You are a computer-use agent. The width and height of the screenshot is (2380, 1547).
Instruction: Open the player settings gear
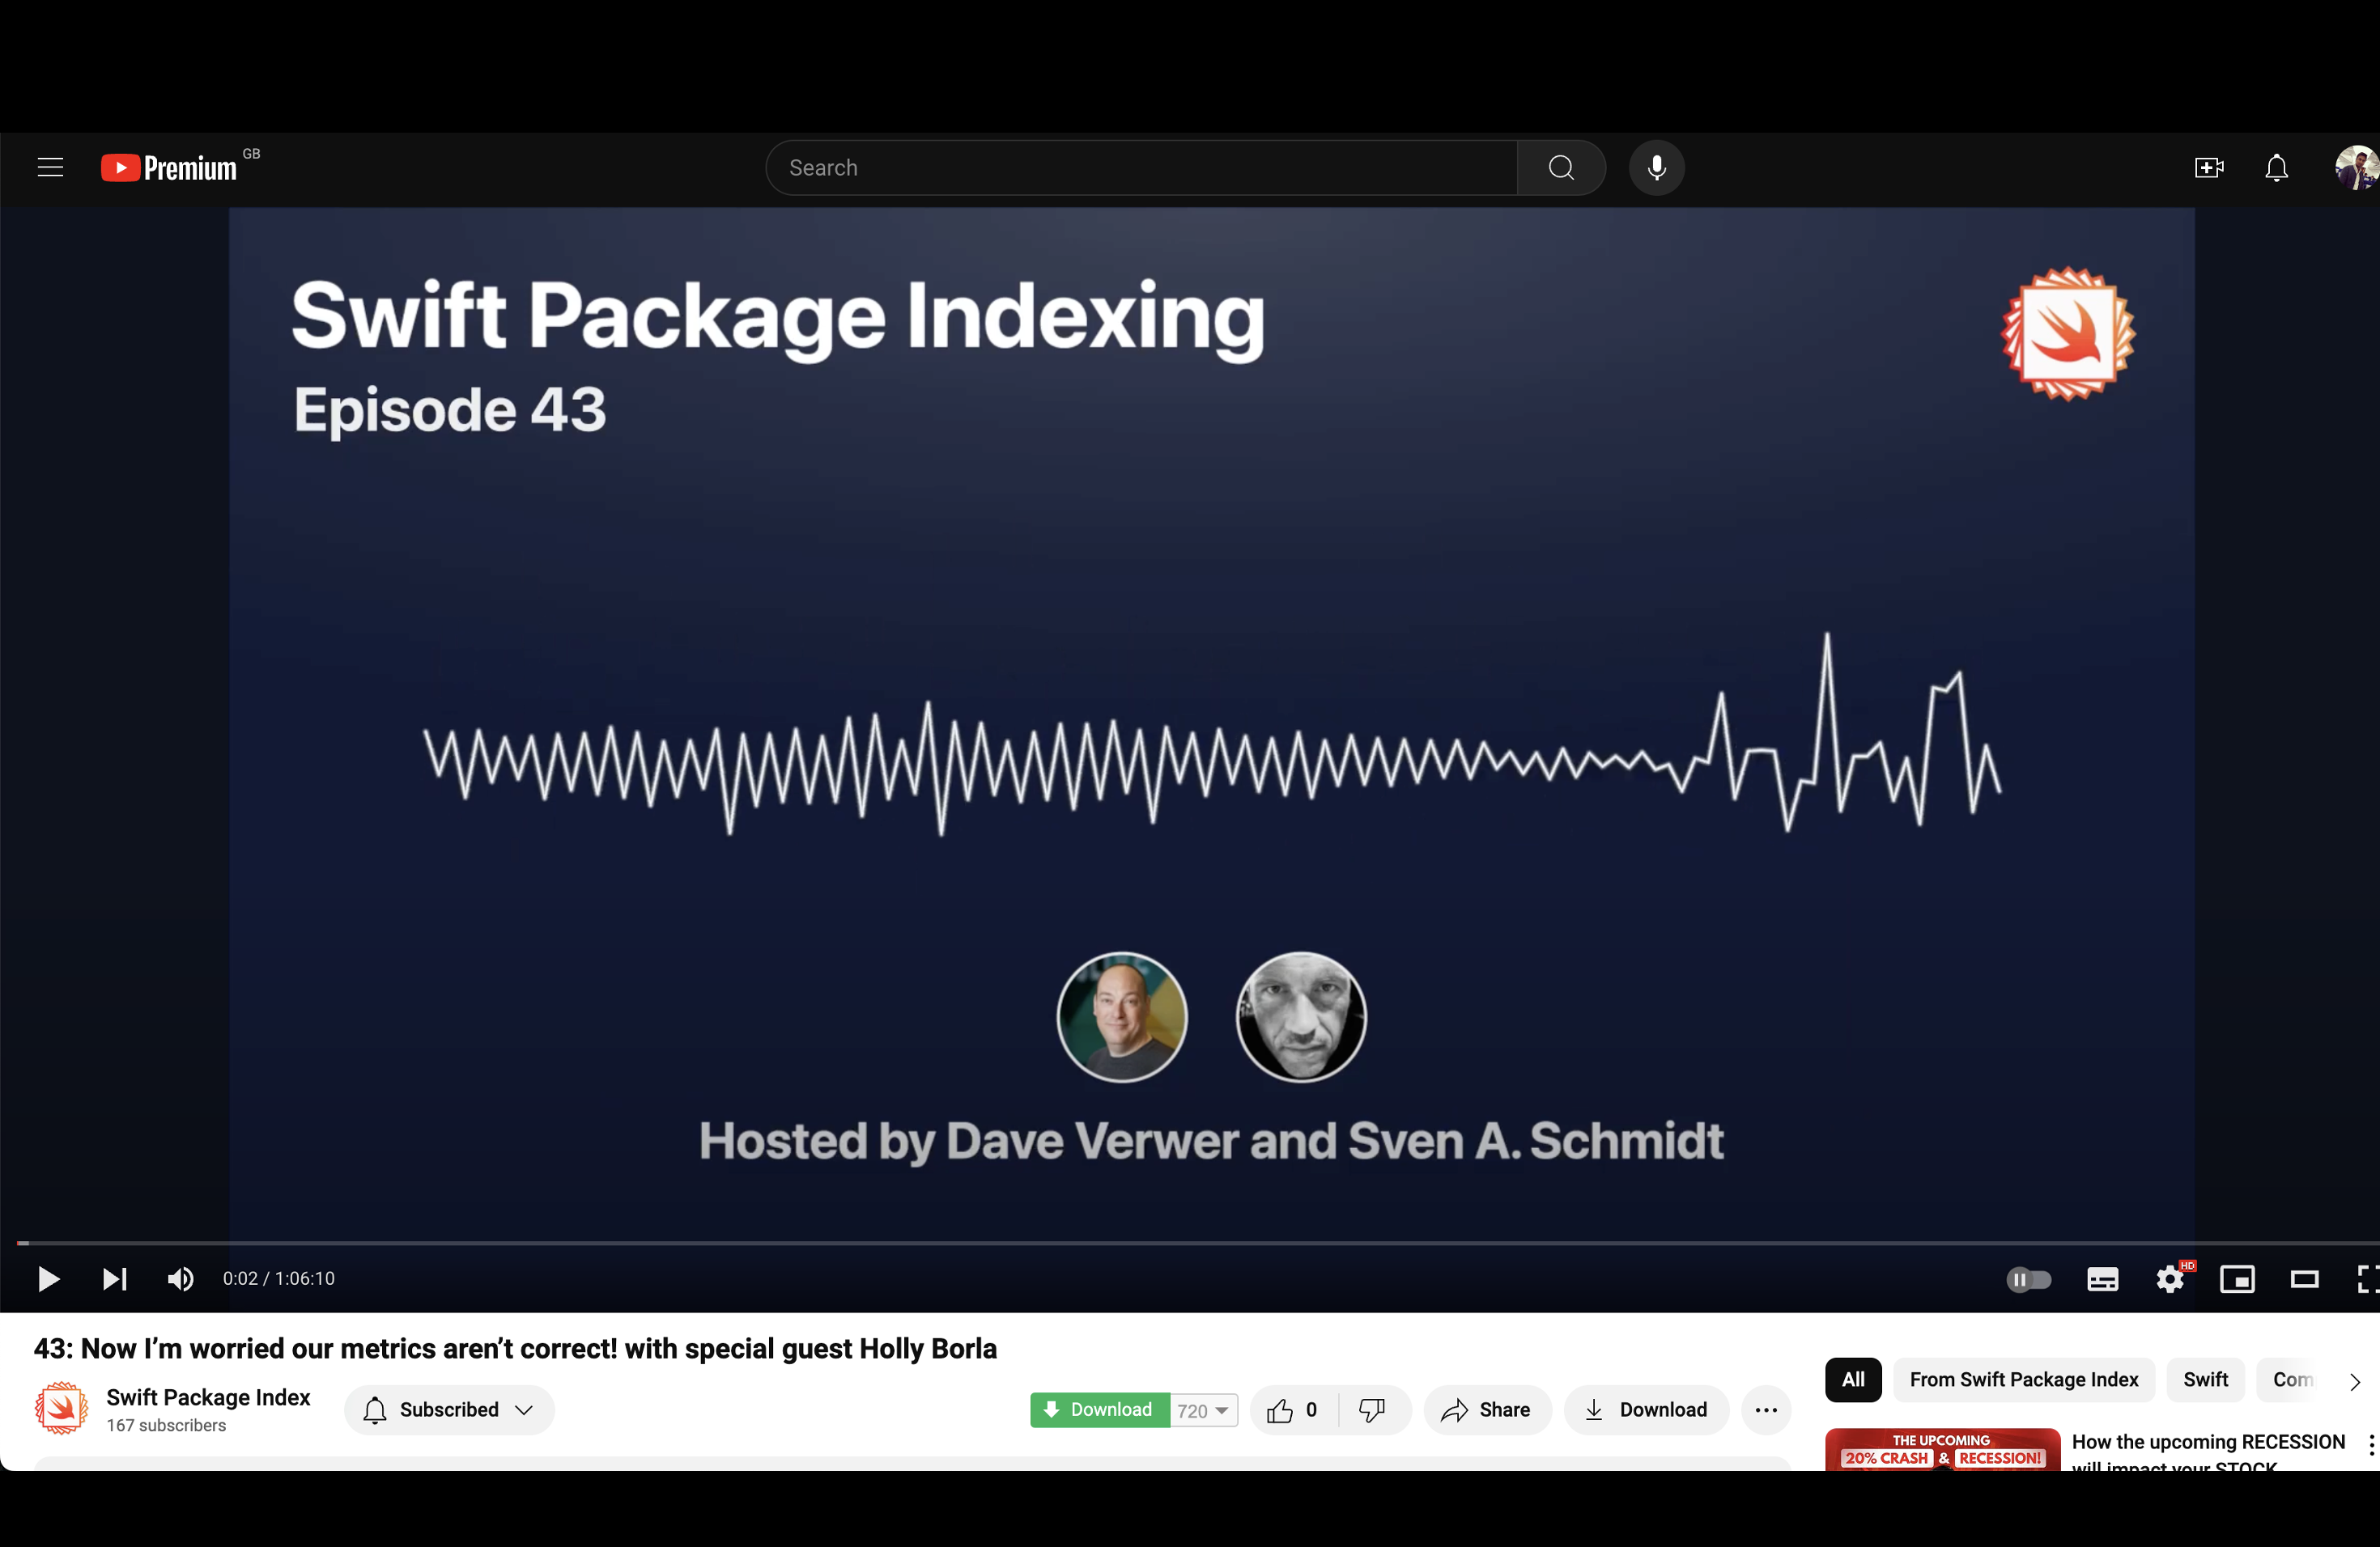click(x=2169, y=1279)
